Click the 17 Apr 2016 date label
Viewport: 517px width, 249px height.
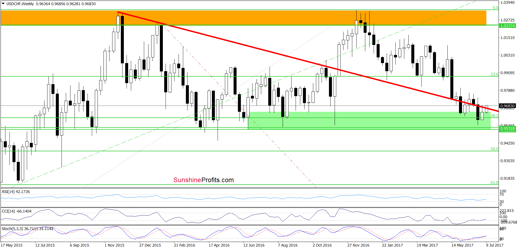[219, 245]
